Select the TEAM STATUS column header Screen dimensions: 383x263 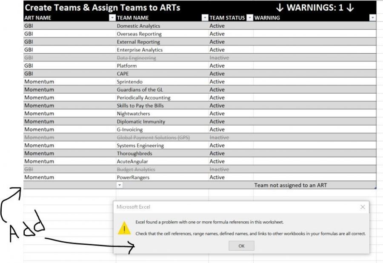coord(227,18)
